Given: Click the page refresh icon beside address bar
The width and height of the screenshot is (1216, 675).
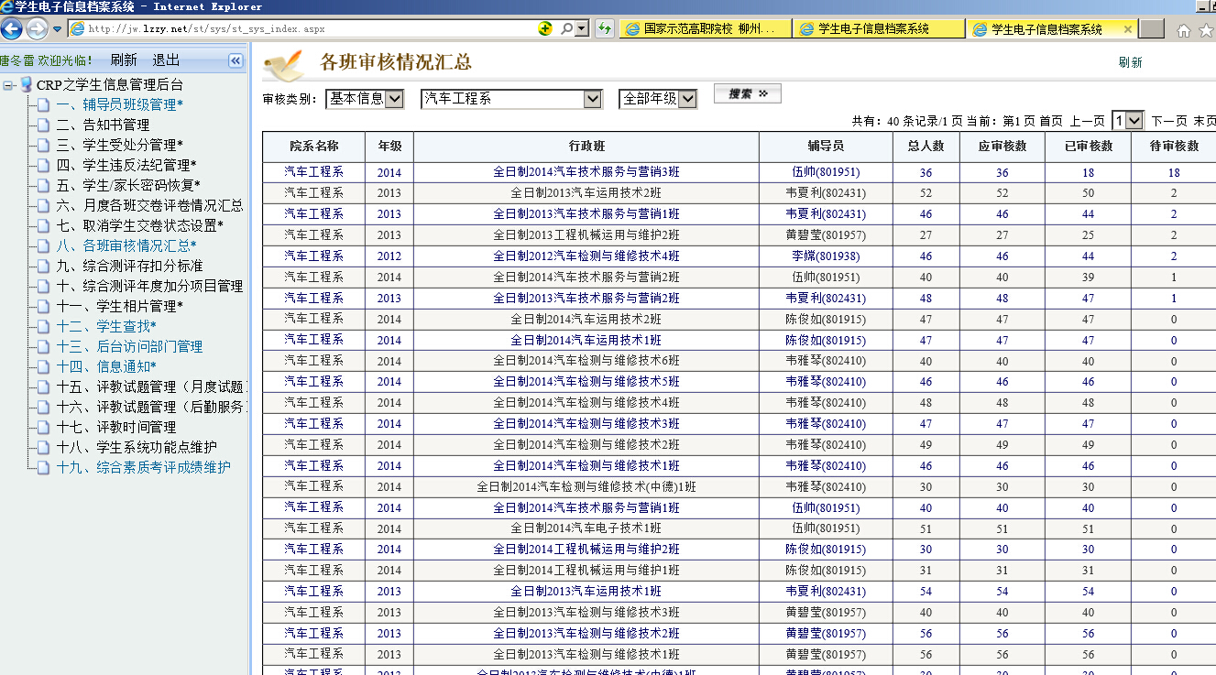Looking at the screenshot, I should click(605, 29).
